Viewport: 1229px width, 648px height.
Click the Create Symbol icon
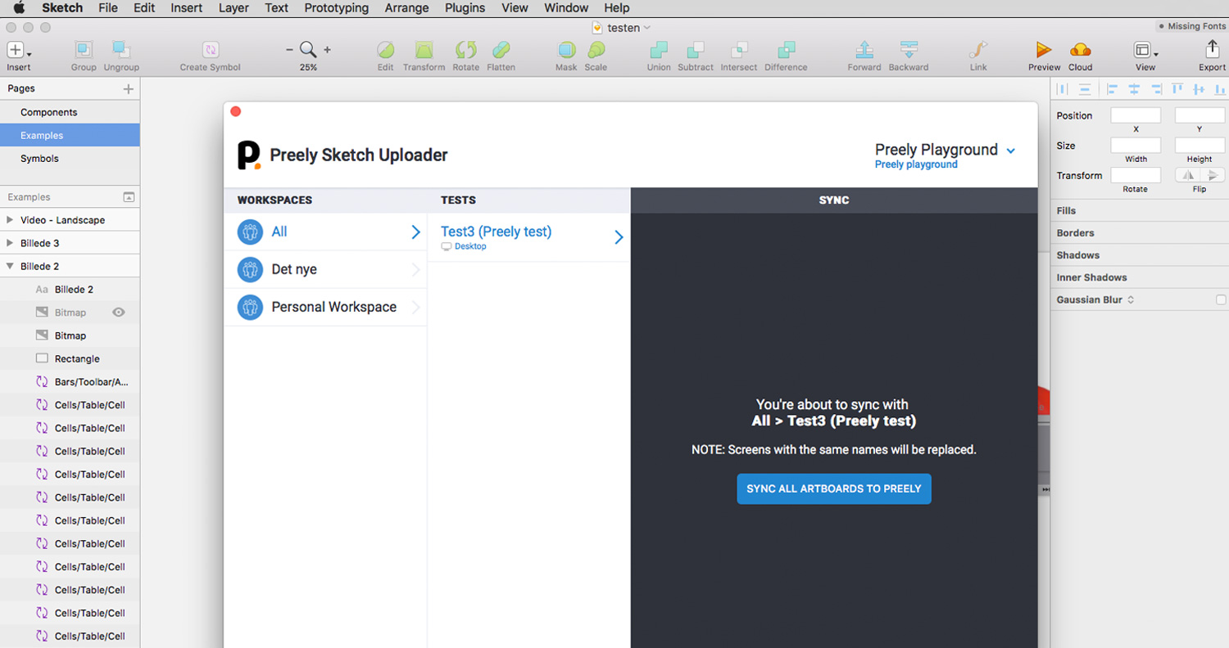coord(211,50)
